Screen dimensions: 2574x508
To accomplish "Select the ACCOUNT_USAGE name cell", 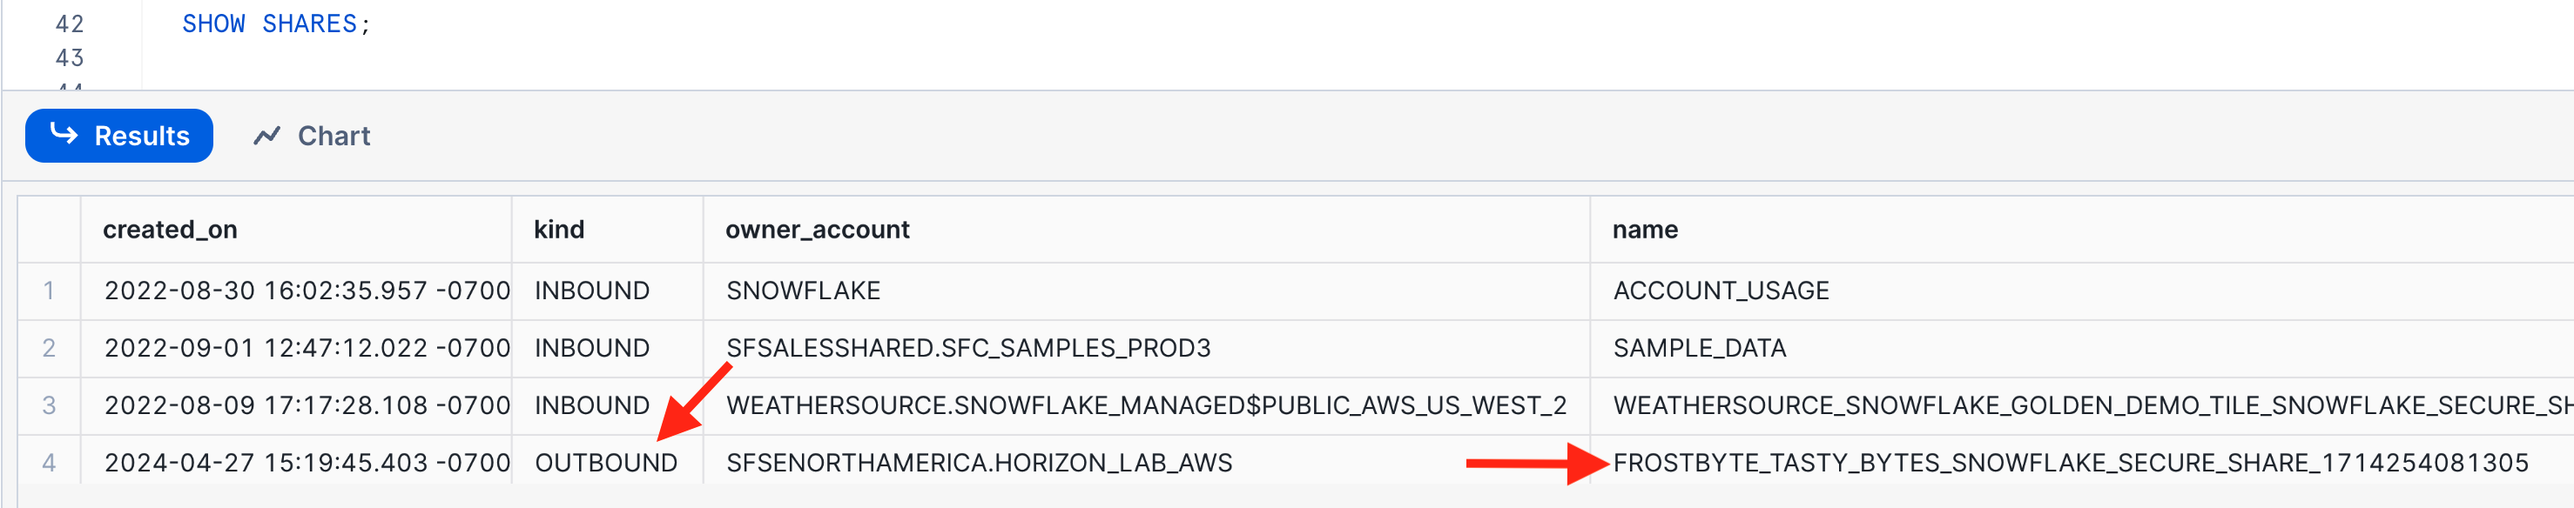I will 1720,291.
